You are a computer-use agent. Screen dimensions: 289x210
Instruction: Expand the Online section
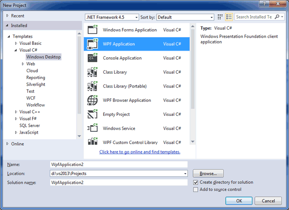pyautogui.click(x=8, y=144)
